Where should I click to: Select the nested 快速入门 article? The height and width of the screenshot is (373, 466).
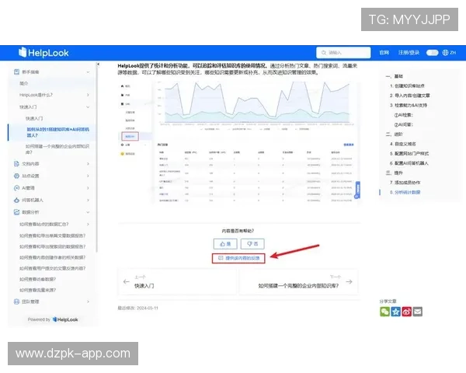(x=34, y=118)
